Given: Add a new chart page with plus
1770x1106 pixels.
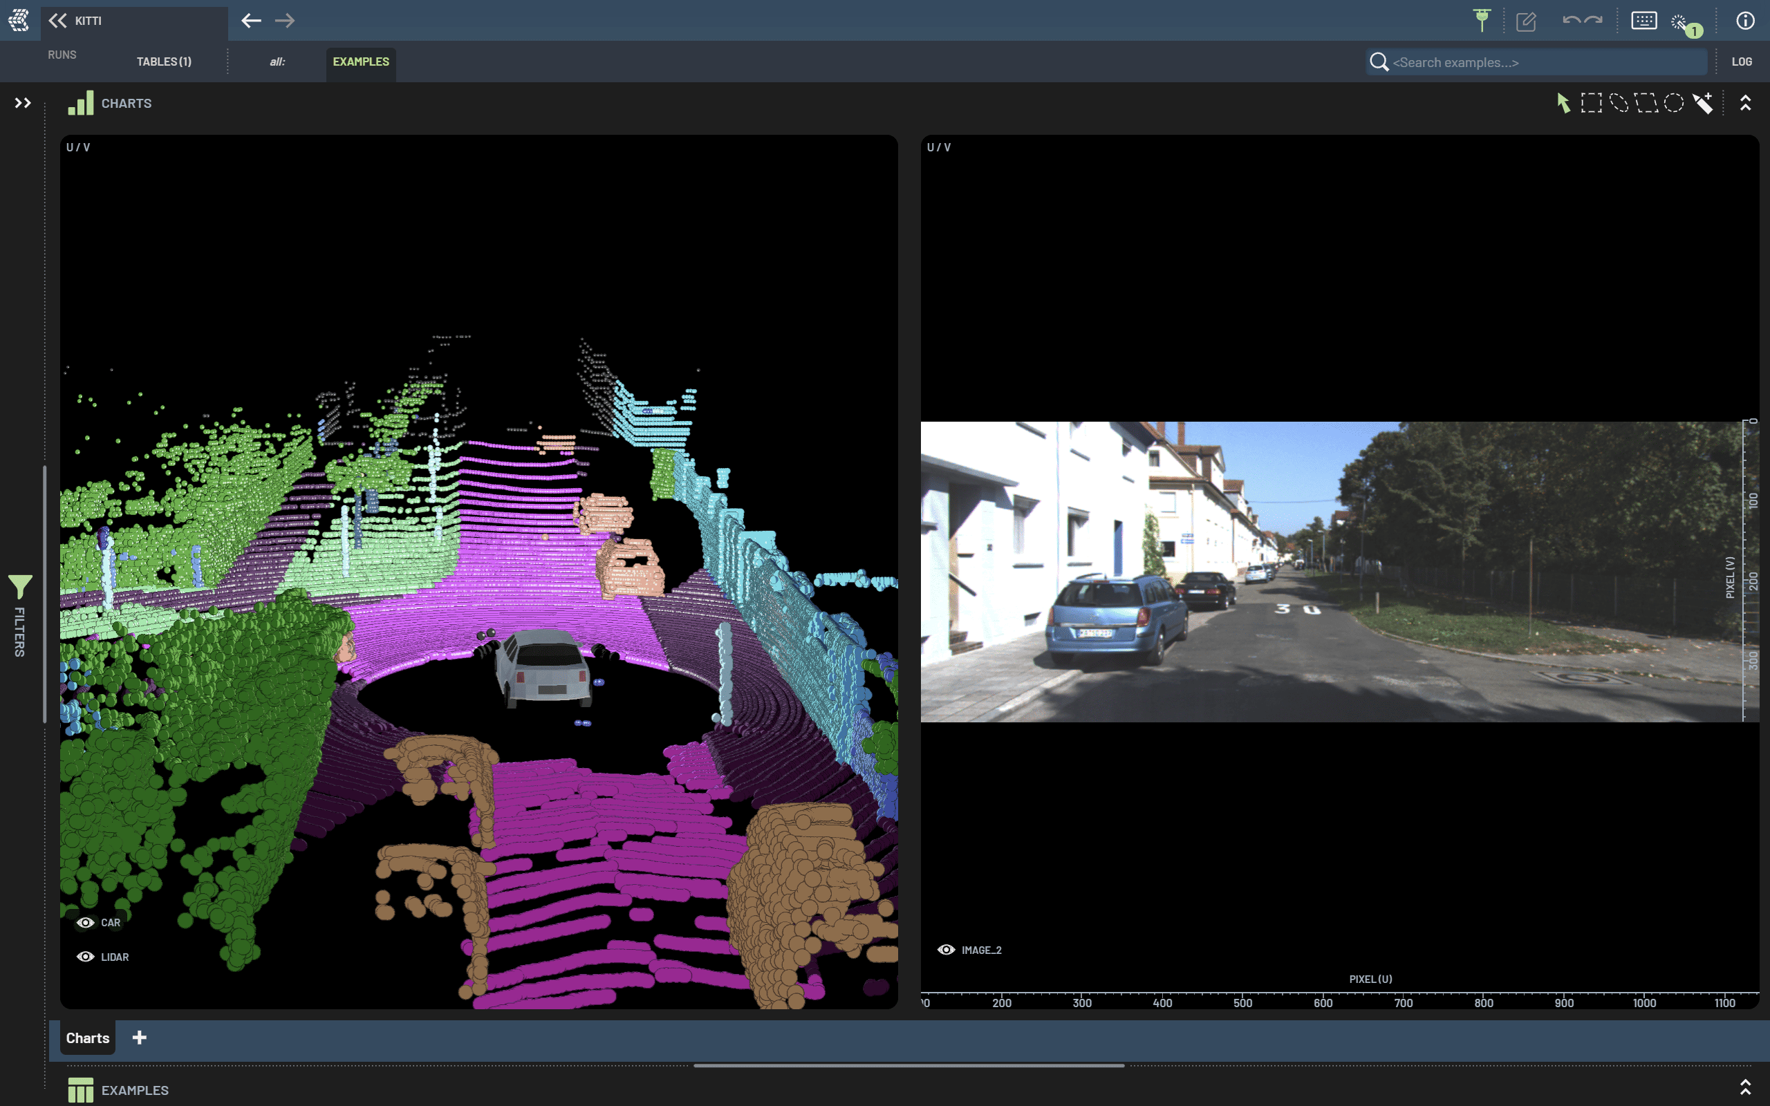Looking at the screenshot, I should [140, 1038].
